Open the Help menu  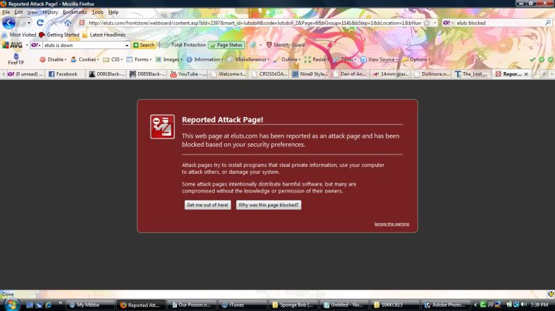[x=113, y=12]
